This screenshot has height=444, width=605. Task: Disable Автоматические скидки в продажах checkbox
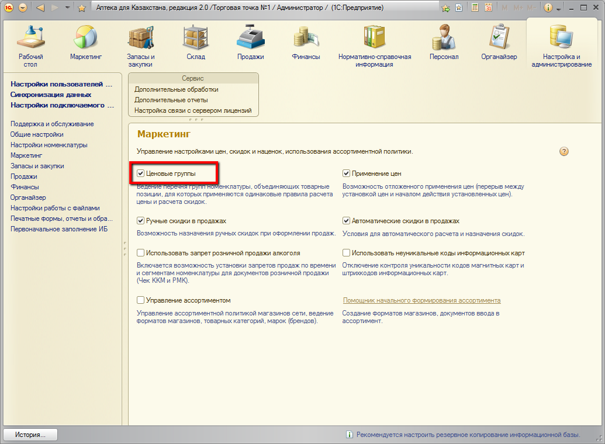[x=346, y=221]
